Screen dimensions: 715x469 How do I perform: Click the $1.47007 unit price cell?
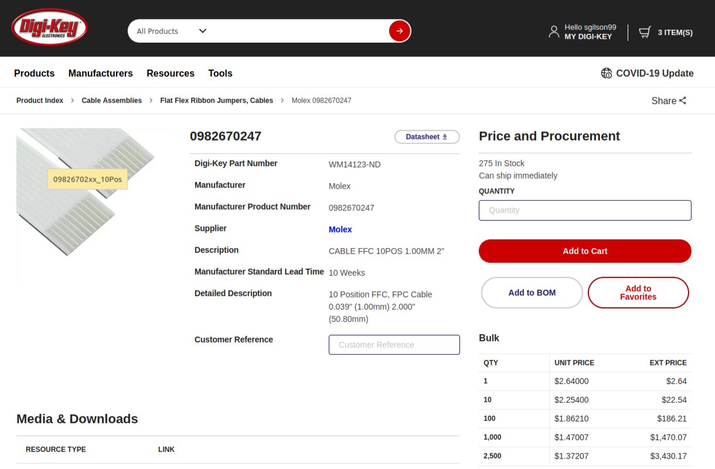(x=571, y=437)
